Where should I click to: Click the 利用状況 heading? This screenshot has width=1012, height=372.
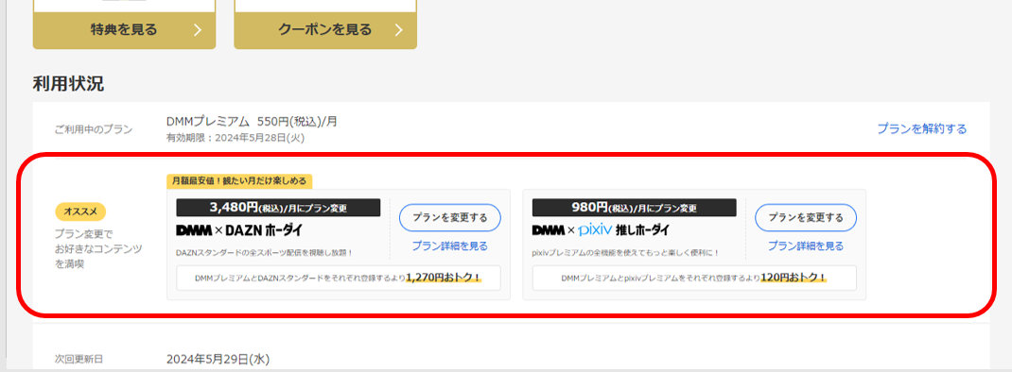point(68,83)
